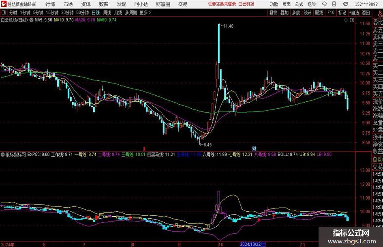Click the 股标指标网 indicator settings icon
The height and width of the screenshot is (247, 383).
tap(3, 155)
